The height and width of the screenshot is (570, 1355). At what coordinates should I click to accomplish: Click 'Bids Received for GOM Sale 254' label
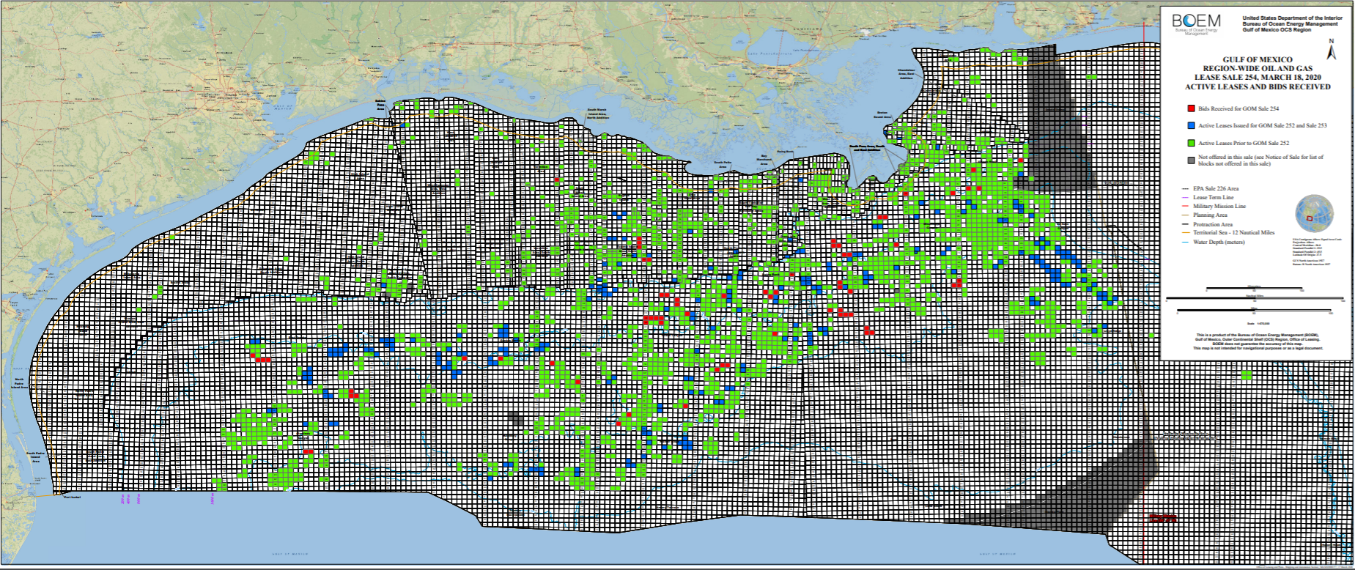pyautogui.click(x=1238, y=108)
